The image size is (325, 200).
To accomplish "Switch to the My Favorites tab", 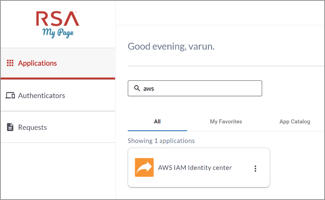I will [226, 122].
